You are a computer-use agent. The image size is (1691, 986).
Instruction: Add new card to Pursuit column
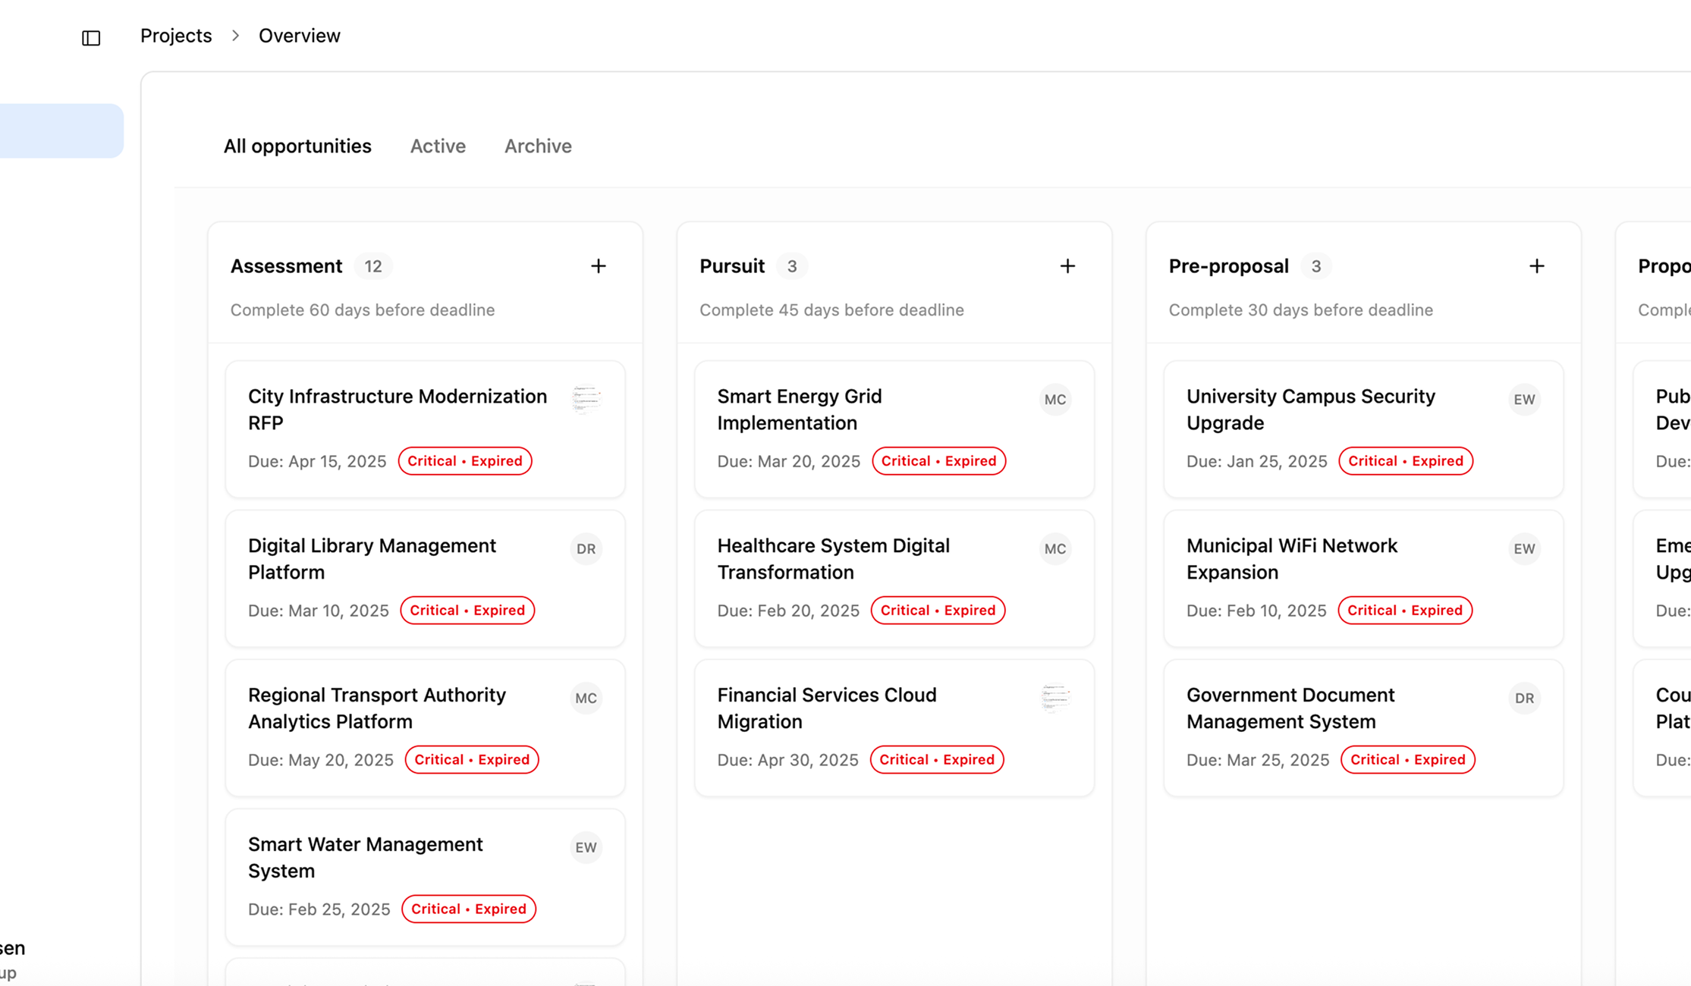(x=1067, y=266)
